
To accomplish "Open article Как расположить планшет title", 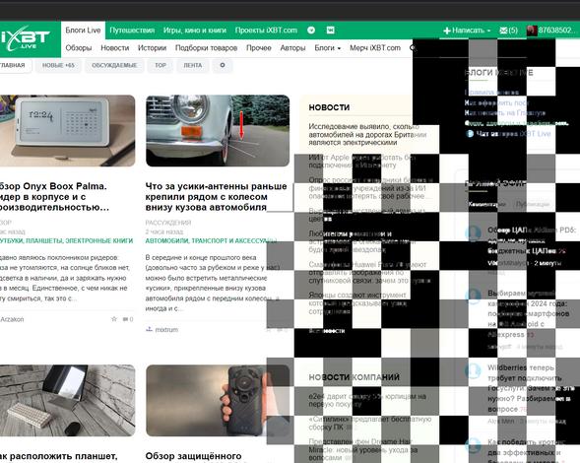I will pos(58,456).
